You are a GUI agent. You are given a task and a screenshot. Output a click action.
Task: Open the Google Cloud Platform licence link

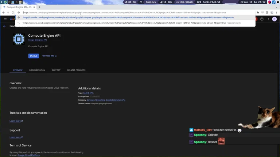(x=28, y=155)
